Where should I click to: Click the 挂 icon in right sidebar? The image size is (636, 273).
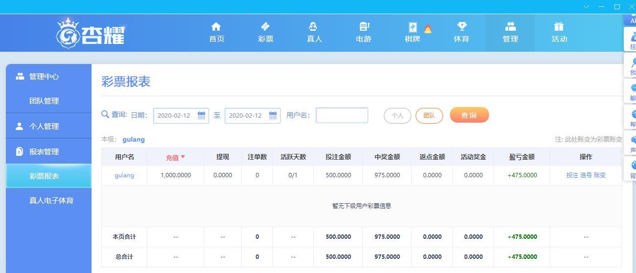point(633,37)
